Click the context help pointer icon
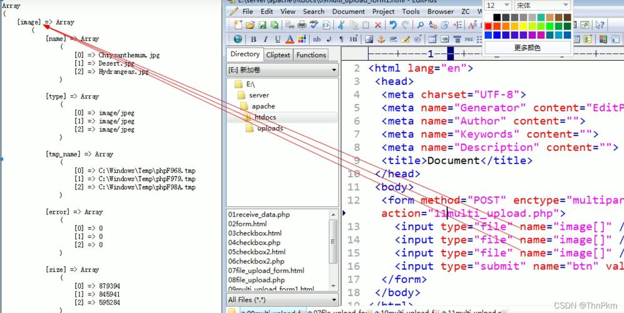The width and height of the screenshot is (624, 313). click(x=600, y=24)
